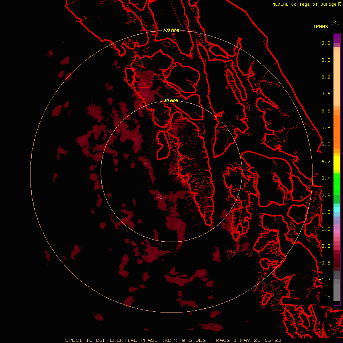Viewport: 343px width, 343px height.
Task: Click the DKD PHAS legend title
Action: [x=327, y=25]
